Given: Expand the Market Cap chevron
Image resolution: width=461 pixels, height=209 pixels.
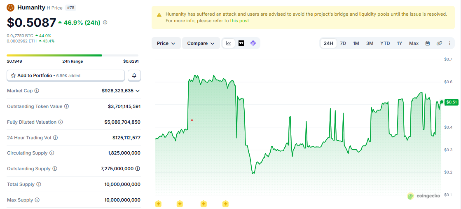Looking at the screenshot, I should coord(137,91).
